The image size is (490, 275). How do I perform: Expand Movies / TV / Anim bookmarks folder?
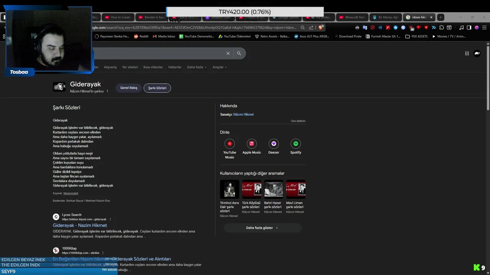(x=449, y=36)
